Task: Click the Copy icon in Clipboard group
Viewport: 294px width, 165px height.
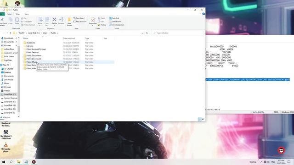Action: point(11,21)
